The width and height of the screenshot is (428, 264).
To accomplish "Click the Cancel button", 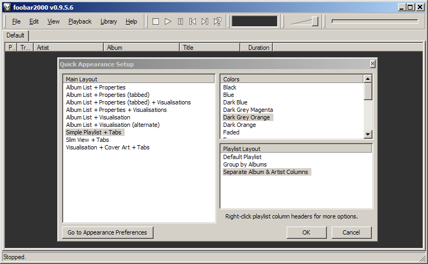I will (x=351, y=232).
